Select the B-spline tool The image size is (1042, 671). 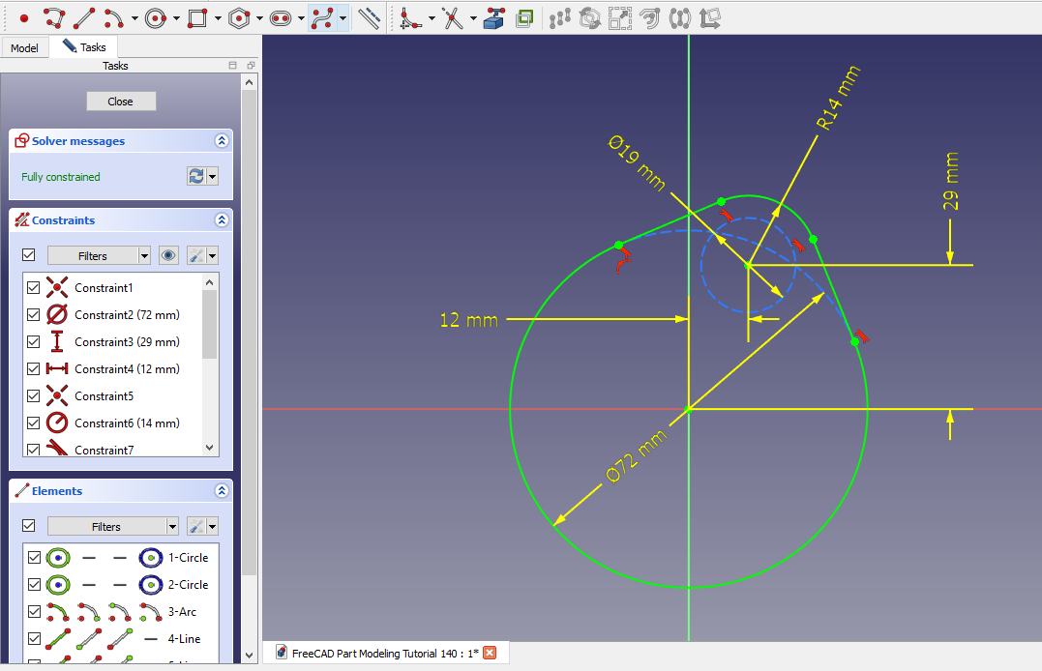pos(324,17)
